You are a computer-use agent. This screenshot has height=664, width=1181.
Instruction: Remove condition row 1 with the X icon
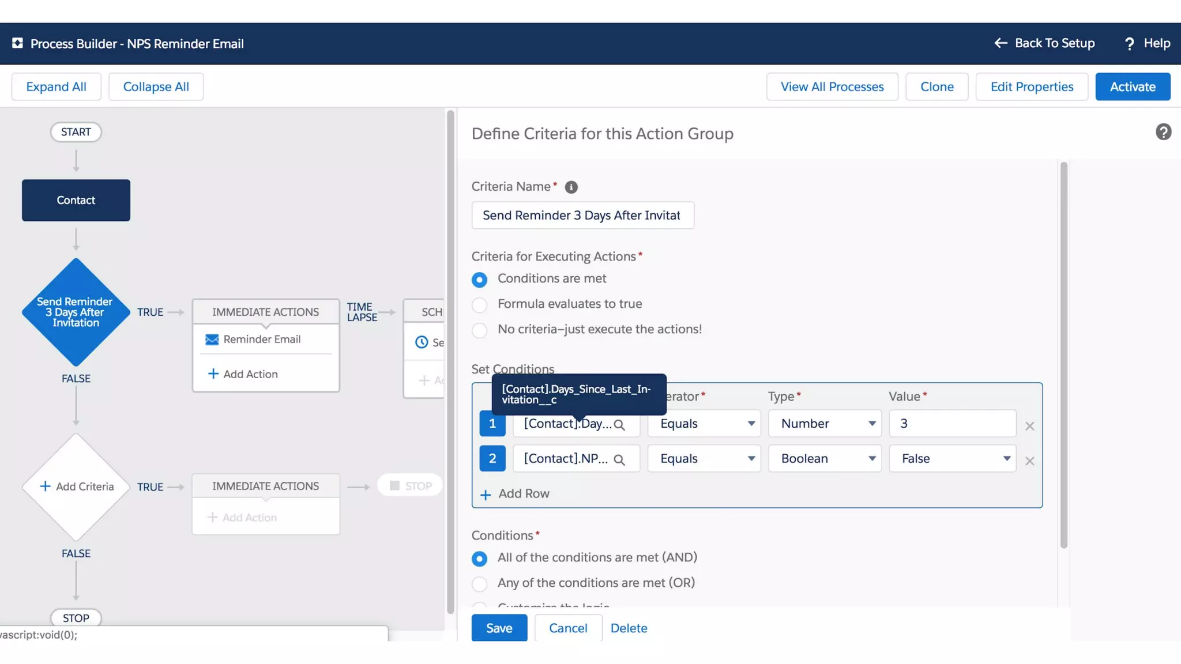click(x=1029, y=426)
